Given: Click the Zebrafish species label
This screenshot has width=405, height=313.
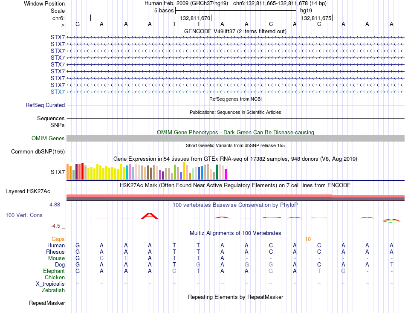Looking at the screenshot, I should click(53, 290).
